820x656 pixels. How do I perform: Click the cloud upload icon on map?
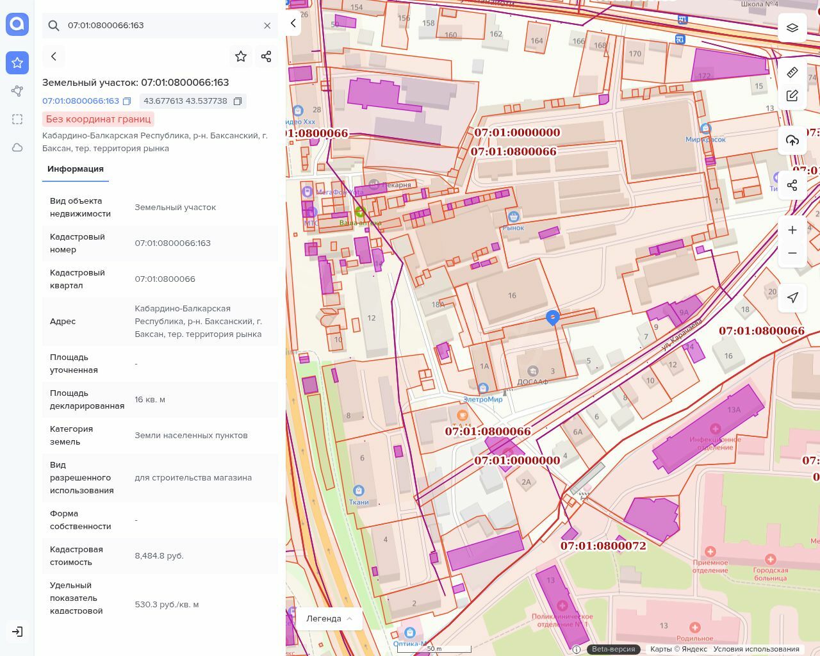[x=792, y=140]
